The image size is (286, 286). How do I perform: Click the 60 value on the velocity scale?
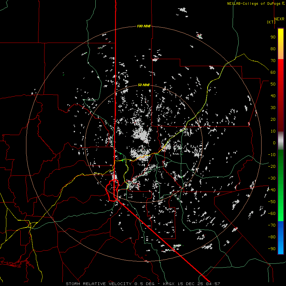point(273,72)
